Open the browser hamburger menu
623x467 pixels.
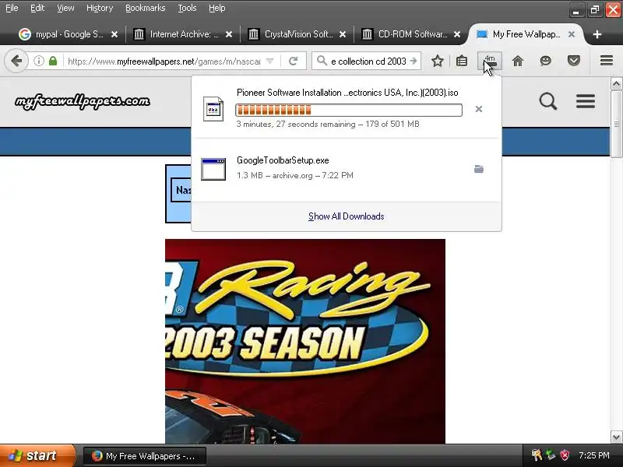(607, 61)
